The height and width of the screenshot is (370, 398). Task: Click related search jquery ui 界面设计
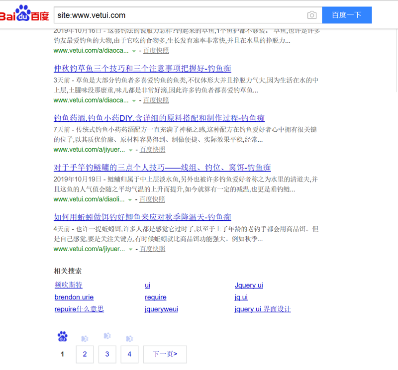[263, 309]
